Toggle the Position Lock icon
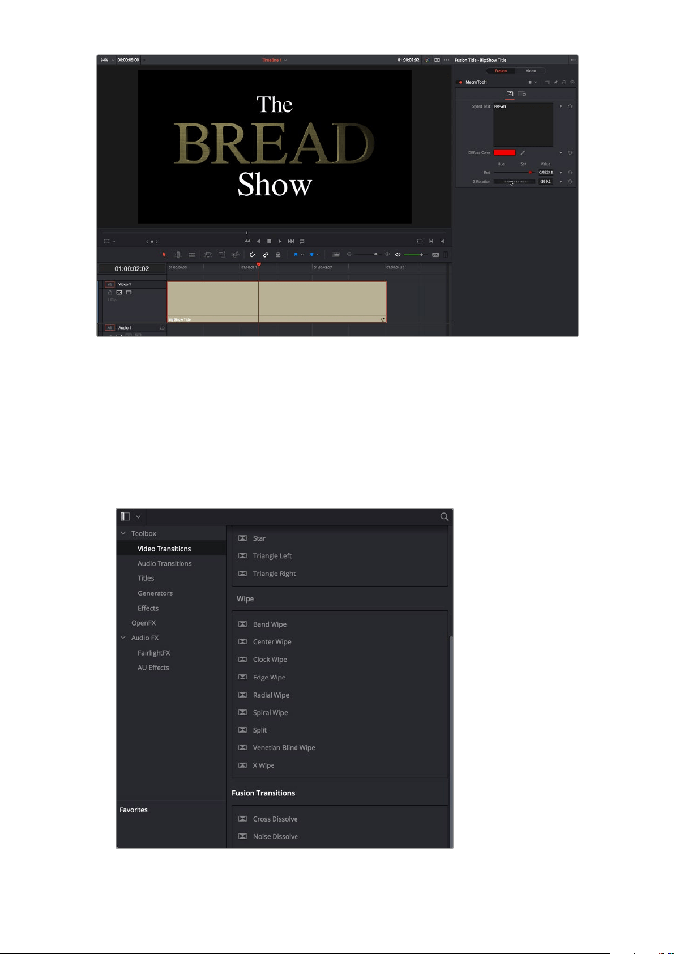 click(278, 255)
